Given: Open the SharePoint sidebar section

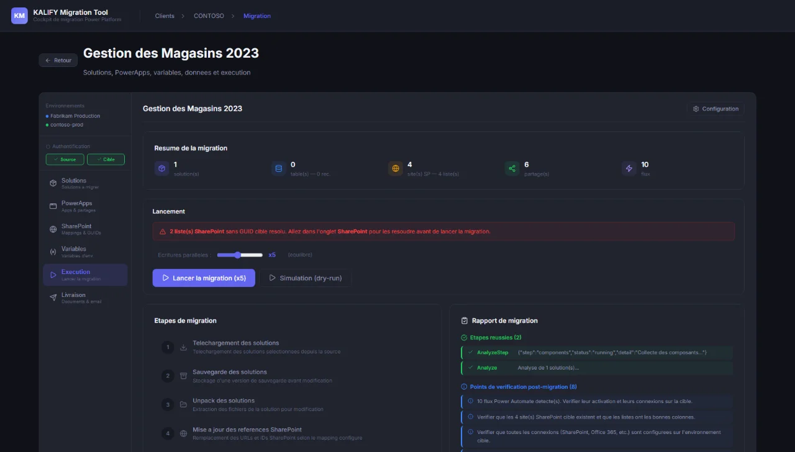Looking at the screenshot, I should (x=85, y=229).
